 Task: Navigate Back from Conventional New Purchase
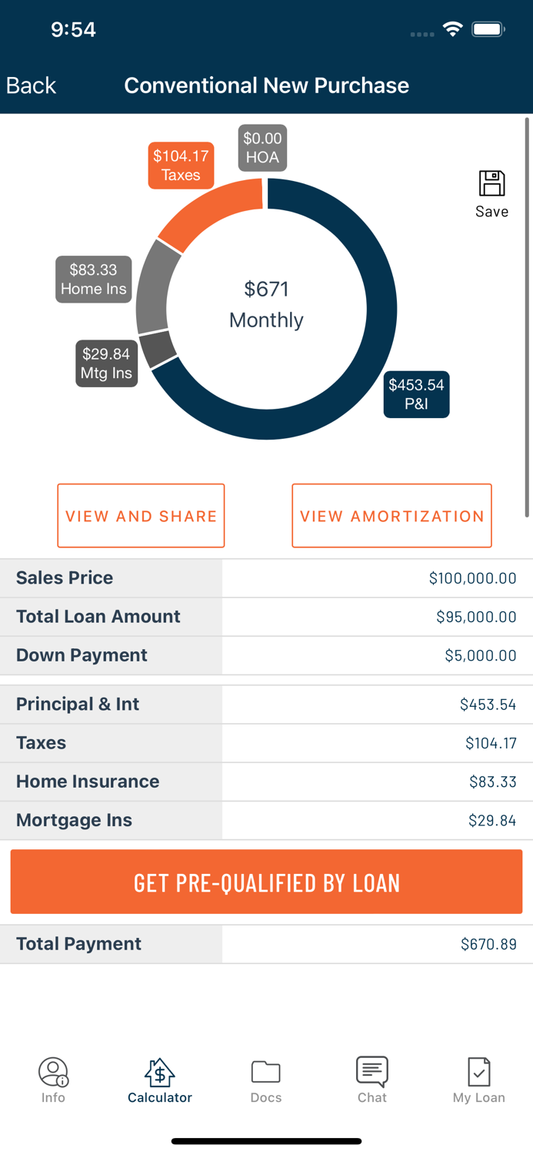pos(30,85)
